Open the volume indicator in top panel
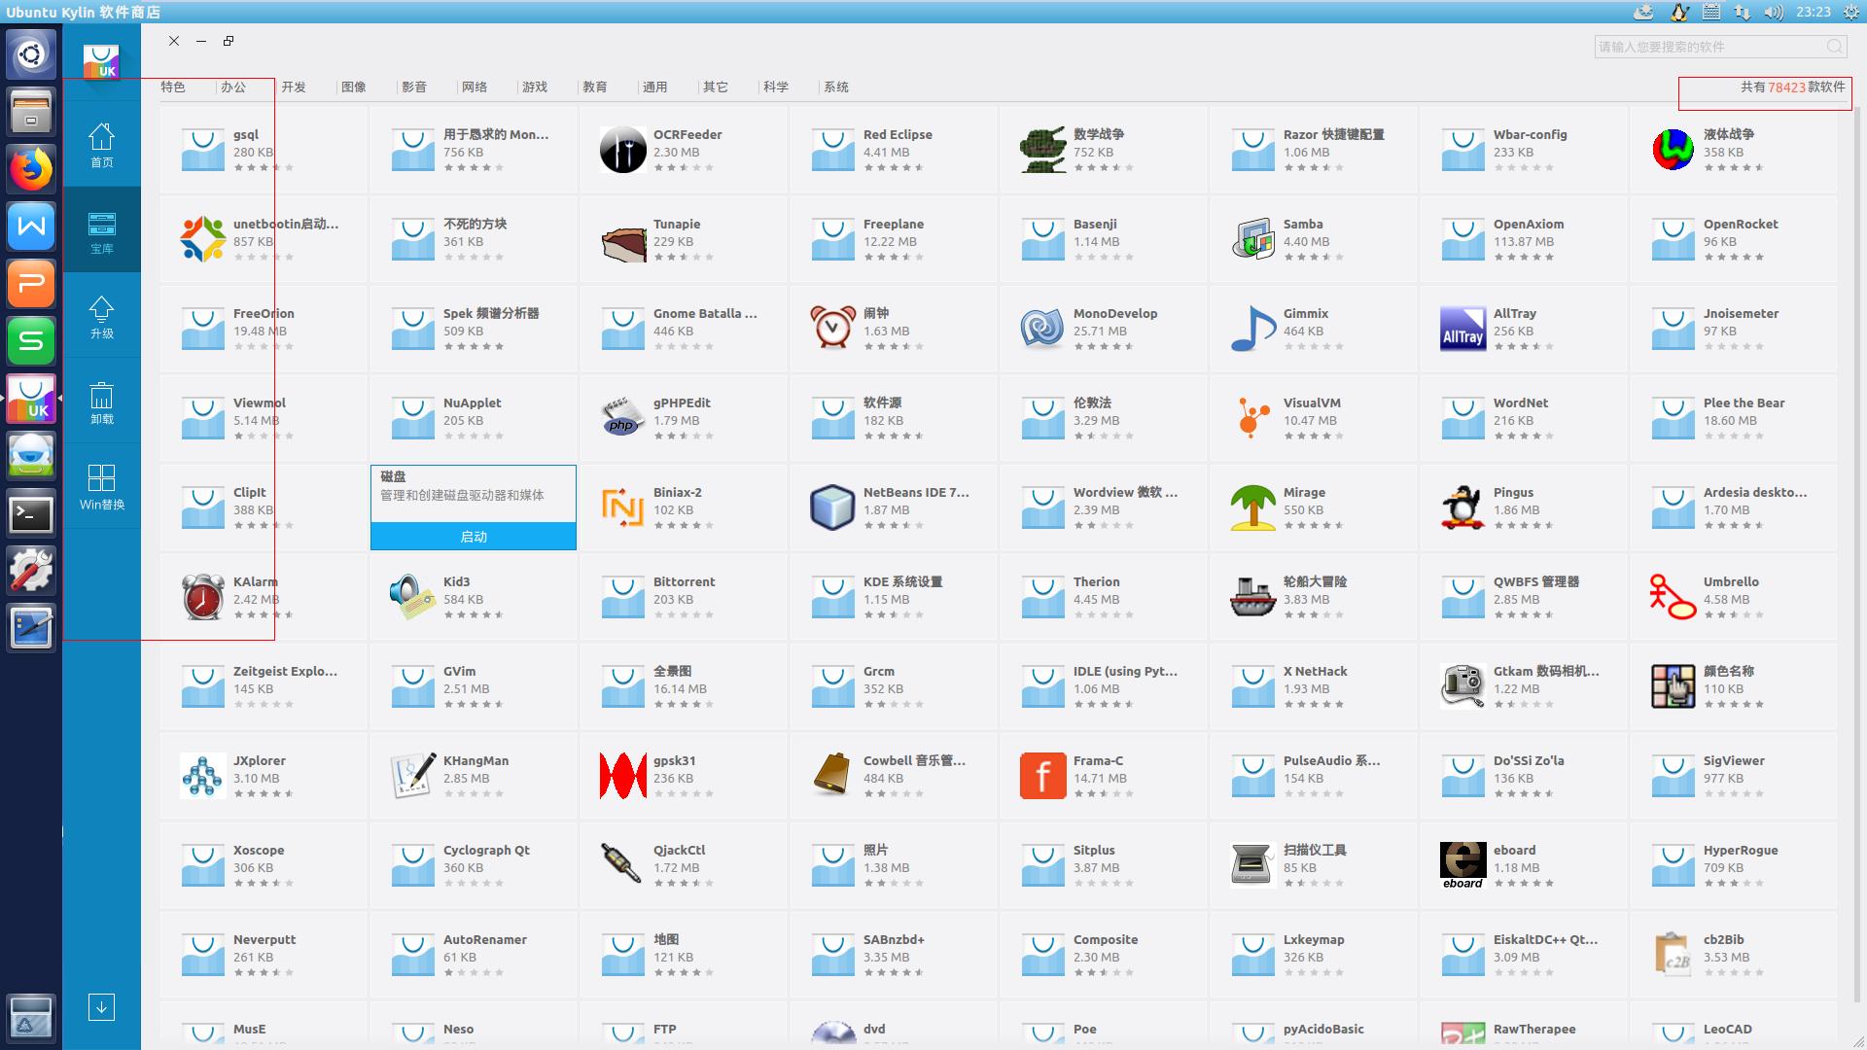 pos(1773,12)
